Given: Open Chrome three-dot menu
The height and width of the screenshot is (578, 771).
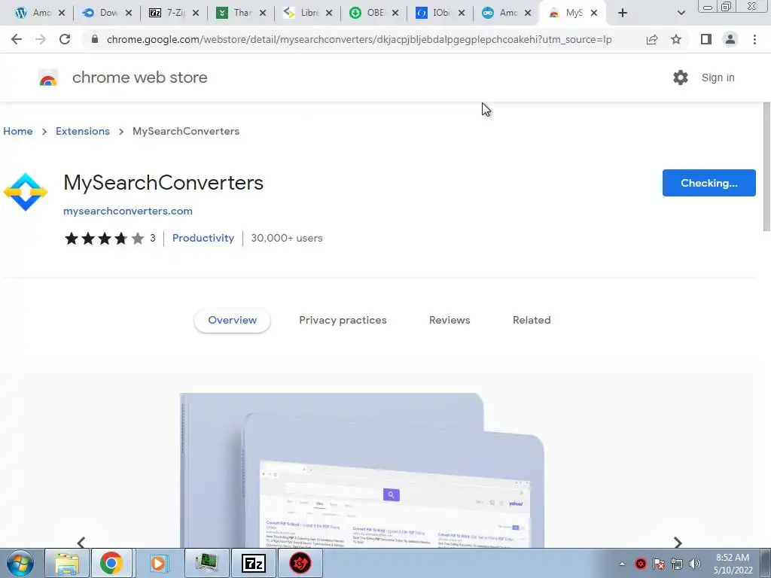Looking at the screenshot, I should point(754,39).
